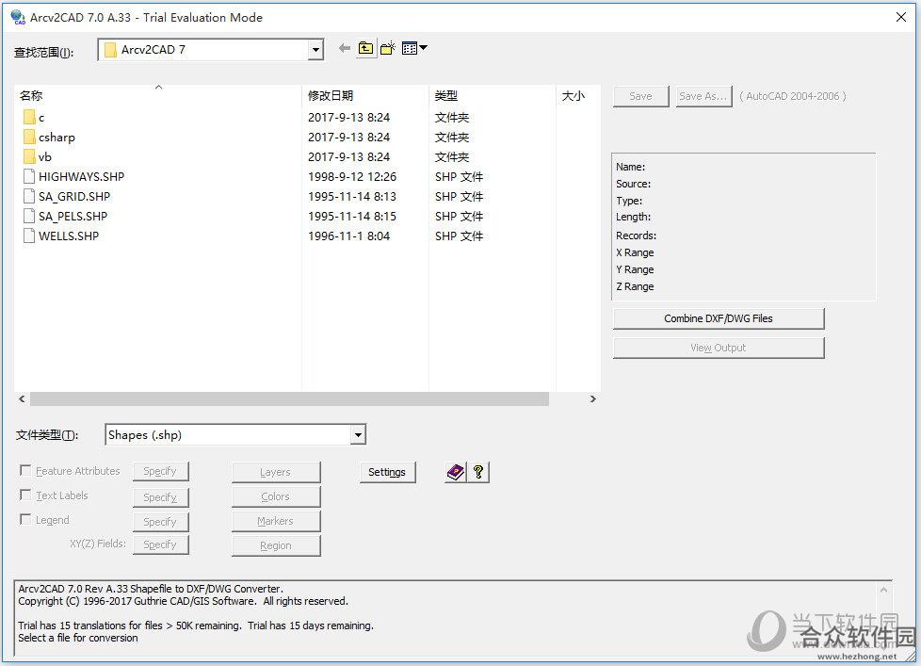Click the View Output button
Screen dimensions: 921x666
tap(719, 348)
